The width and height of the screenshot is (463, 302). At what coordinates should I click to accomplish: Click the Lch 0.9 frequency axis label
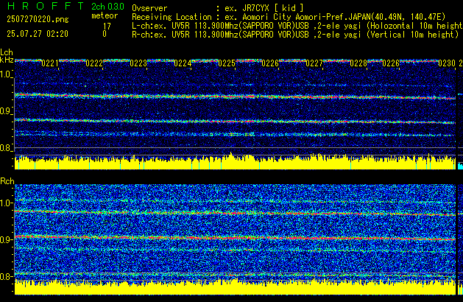[x=5, y=111]
